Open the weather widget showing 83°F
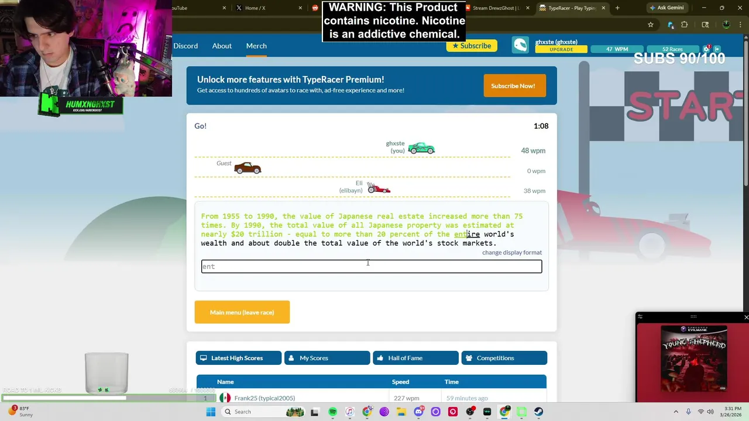The width and height of the screenshot is (749, 421). [19, 412]
